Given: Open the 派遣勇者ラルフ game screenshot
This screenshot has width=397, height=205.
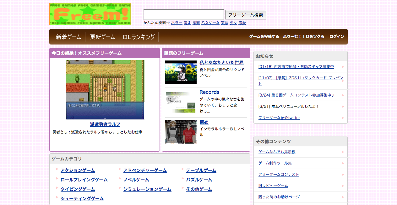Looking at the screenshot, I should pyautogui.click(x=105, y=90).
